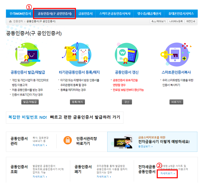Open 자세히보기 under 공동인증서 조회
This screenshot has width=204, height=190.
(40, 177)
